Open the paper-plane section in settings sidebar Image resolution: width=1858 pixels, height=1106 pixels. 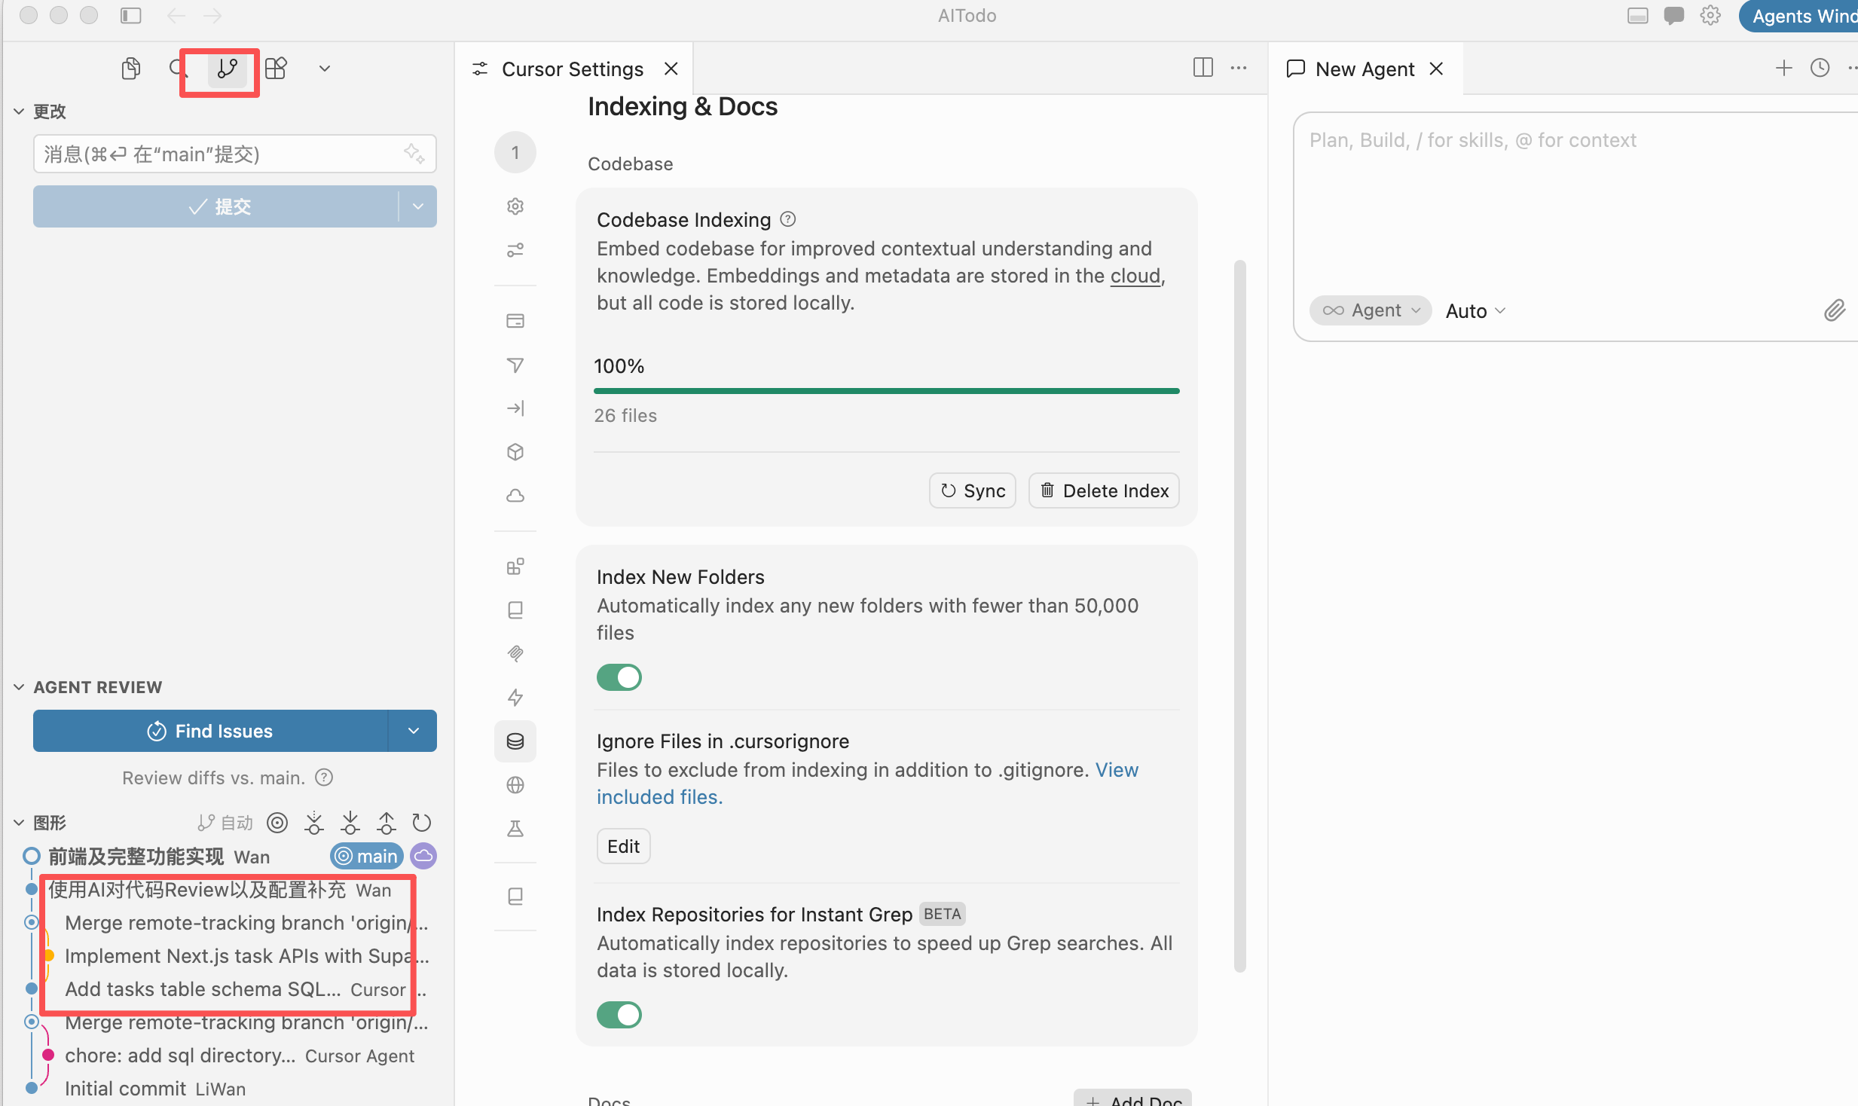pos(515,365)
